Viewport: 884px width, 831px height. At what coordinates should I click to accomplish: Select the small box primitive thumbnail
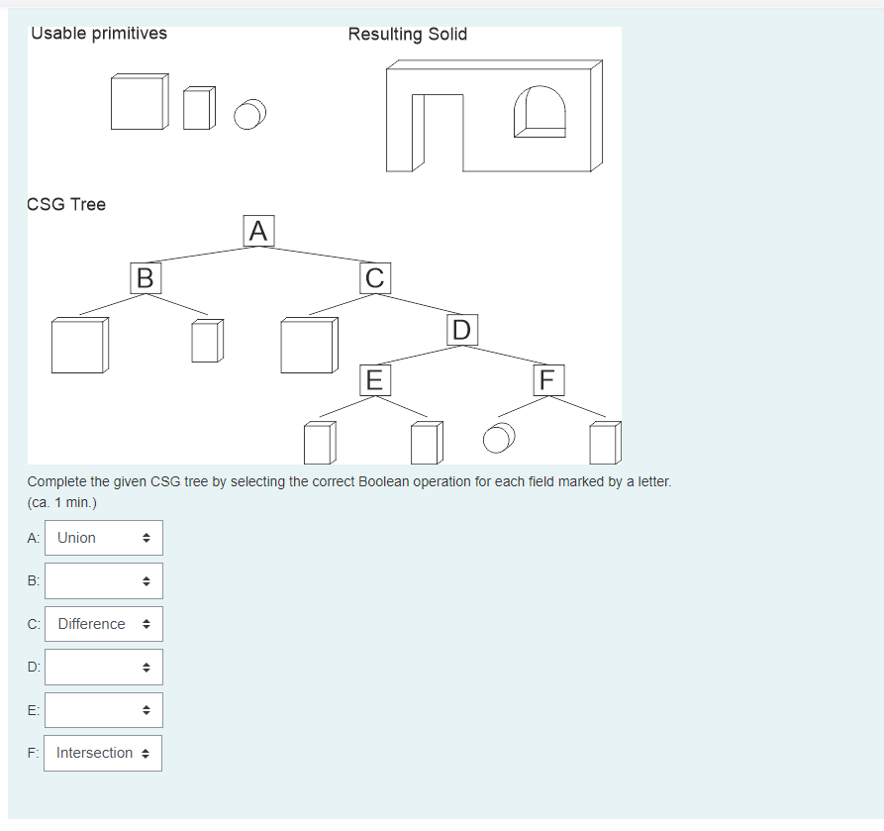pos(197,107)
